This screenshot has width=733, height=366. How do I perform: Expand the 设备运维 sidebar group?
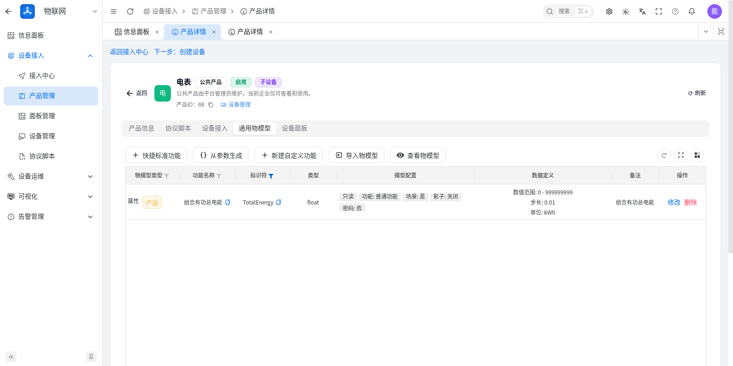coord(90,177)
